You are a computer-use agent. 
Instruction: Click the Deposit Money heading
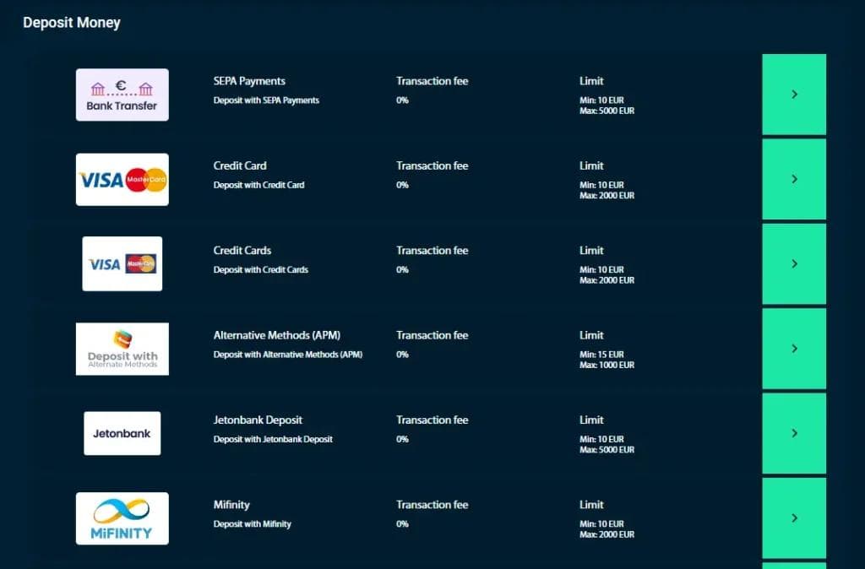coord(72,23)
